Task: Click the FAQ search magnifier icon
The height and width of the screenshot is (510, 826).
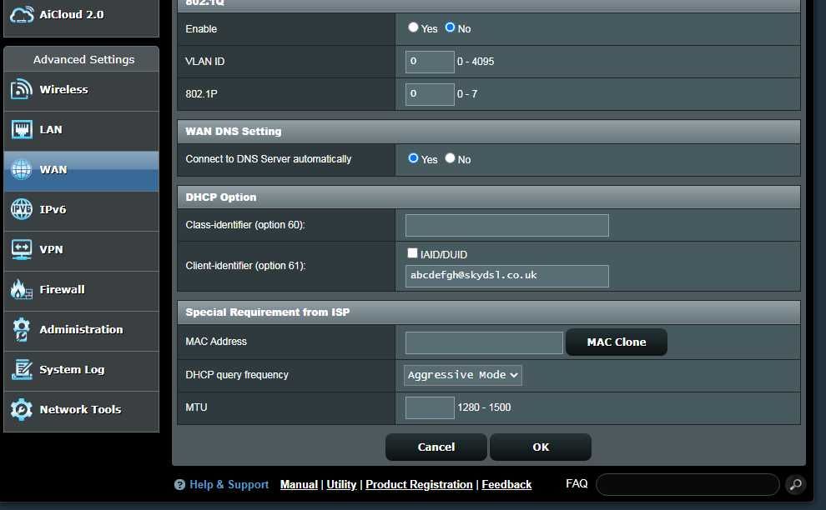Action: tap(794, 483)
